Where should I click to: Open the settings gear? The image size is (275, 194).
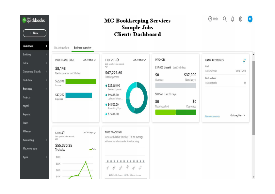(x=241, y=19)
